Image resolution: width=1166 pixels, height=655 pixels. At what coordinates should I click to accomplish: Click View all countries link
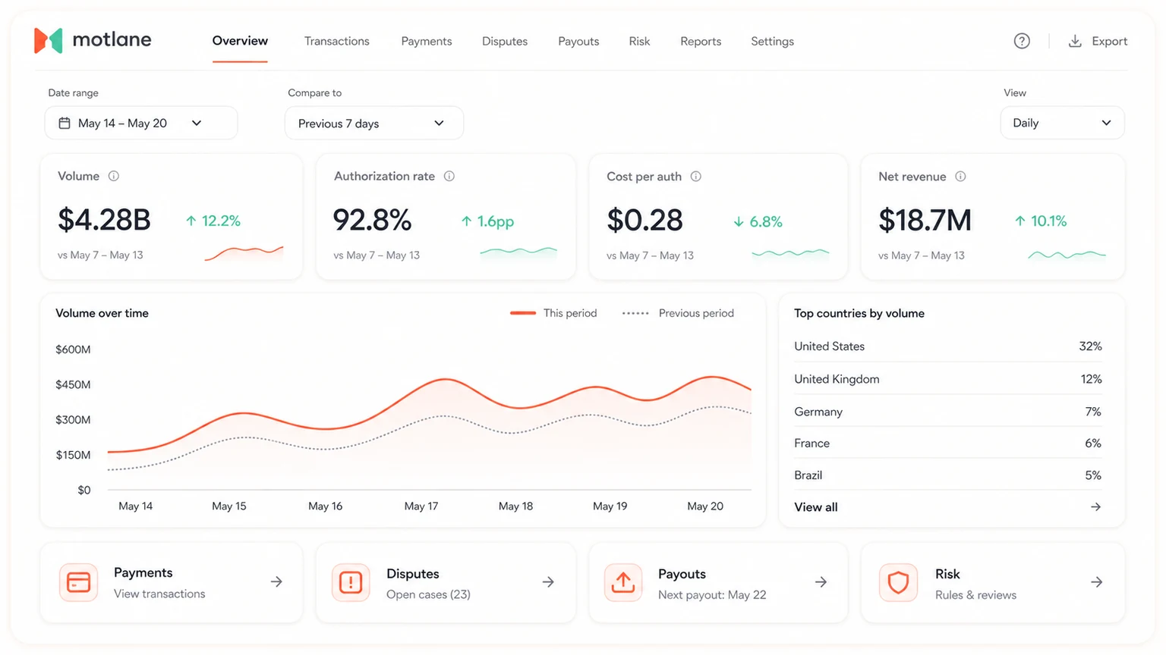[816, 507]
